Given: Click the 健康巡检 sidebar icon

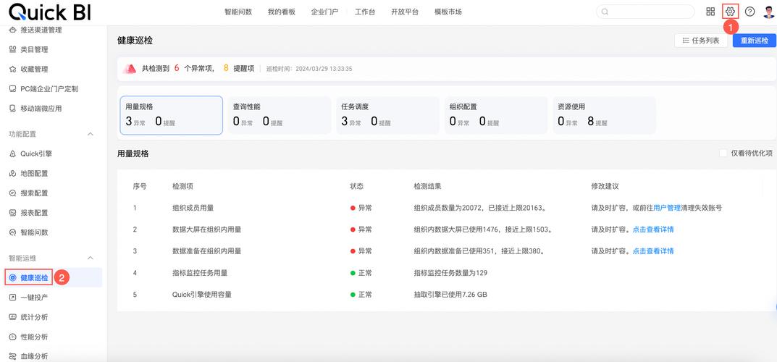Looking at the screenshot, I should pos(13,278).
